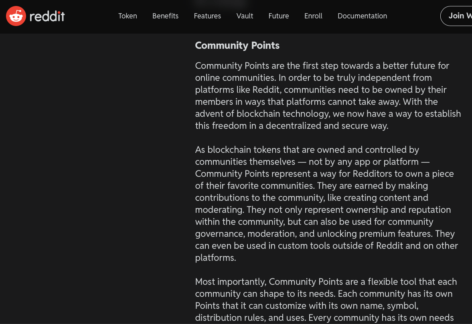Click the Community Points heading
Viewport: 472px width, 324px height.
point(237,45)
